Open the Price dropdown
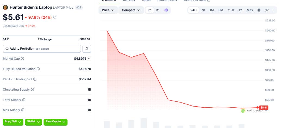 click(108, 10)
